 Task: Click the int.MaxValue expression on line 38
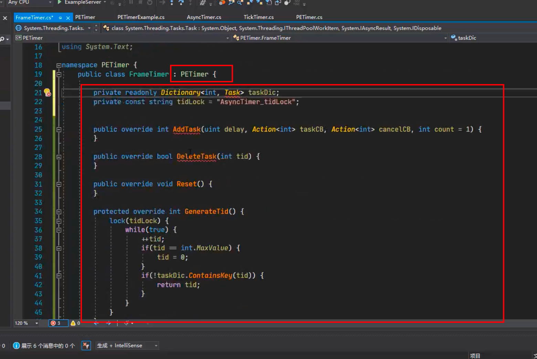(x=204, y=248)
